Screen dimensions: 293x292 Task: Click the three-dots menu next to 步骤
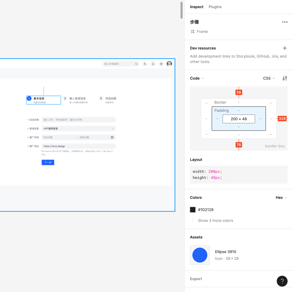tap(285, 22)
